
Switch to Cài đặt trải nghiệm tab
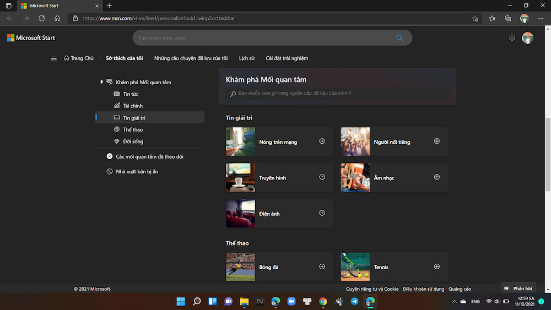(x=287, y=58)
